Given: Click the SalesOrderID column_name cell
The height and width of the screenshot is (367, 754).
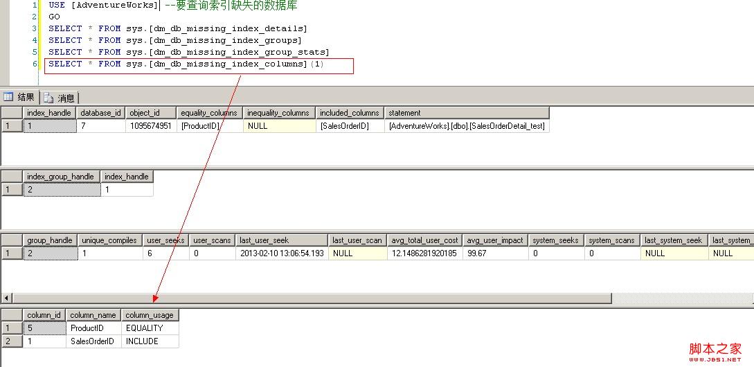Looking at the screenshot, I should pos(93,341).
